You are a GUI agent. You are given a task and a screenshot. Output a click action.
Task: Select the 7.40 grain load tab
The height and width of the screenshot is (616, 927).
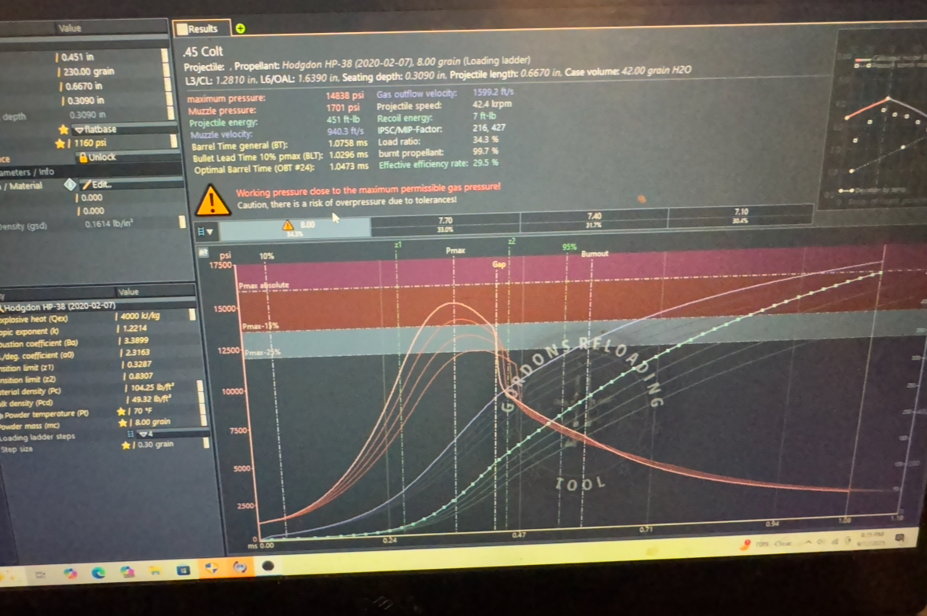point(594,220)
